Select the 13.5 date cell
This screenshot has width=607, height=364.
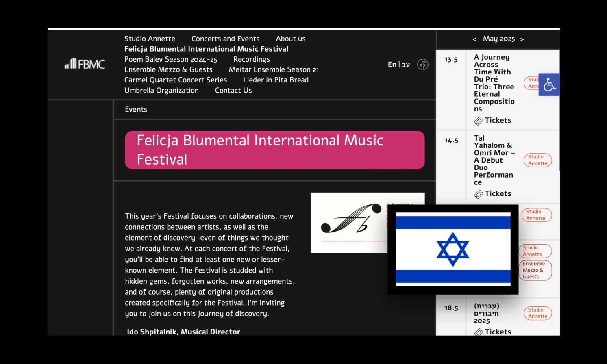(x=451, y=60)
